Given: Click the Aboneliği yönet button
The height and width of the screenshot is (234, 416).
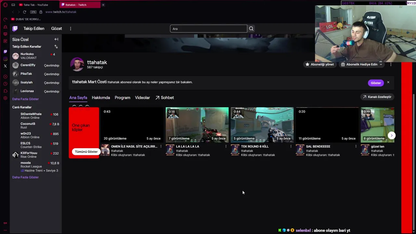Looking at the screenshot, I should (319, 64).
